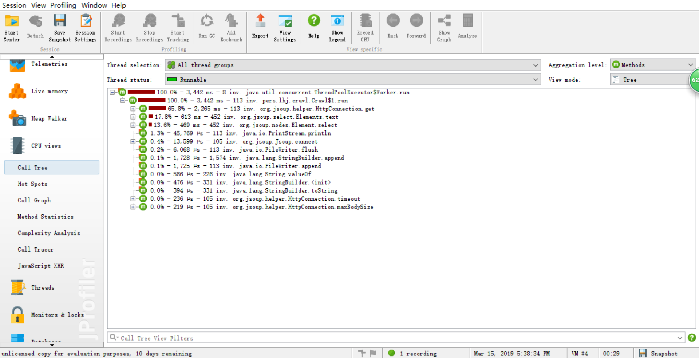Open the Help toolbar button
699x358 pixels.
coord(314,26)
